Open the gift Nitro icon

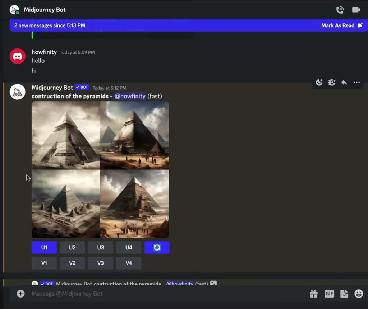(x=313, y=294)
